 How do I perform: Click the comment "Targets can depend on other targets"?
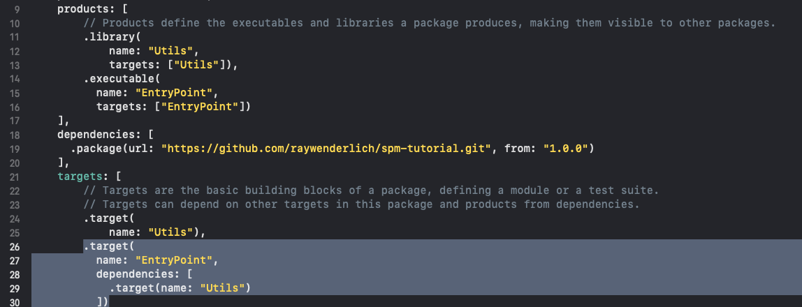point(362,204)
